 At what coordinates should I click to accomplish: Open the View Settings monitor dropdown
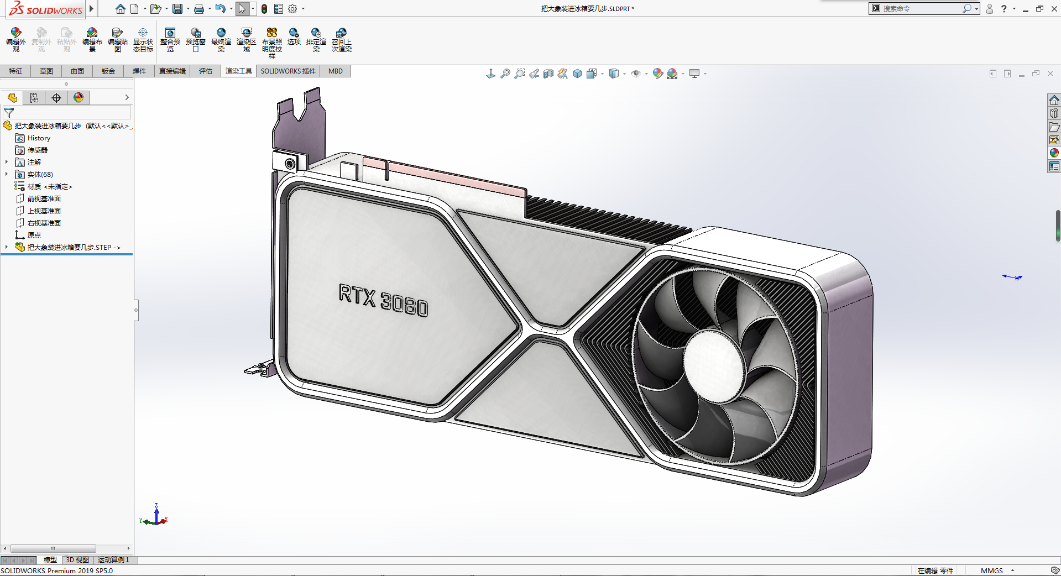point(705,74)
